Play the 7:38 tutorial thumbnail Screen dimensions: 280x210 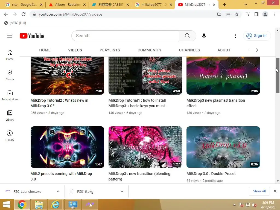67,75
